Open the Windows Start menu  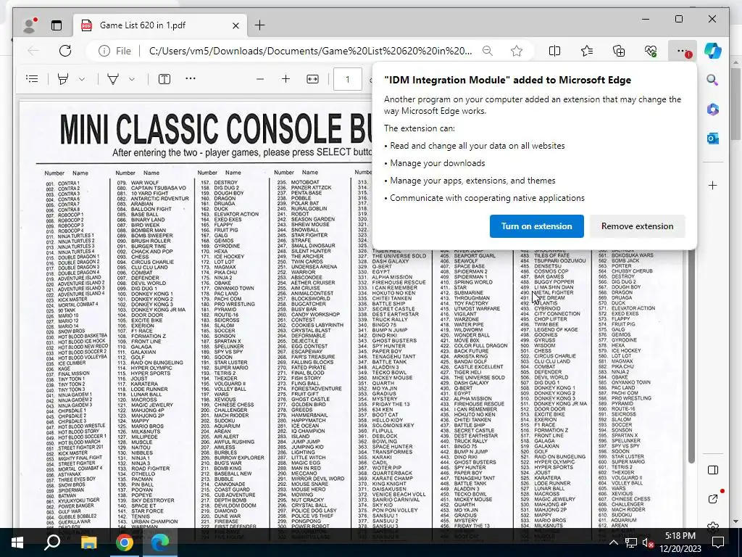pyautogui.click(x=17, y=542)
